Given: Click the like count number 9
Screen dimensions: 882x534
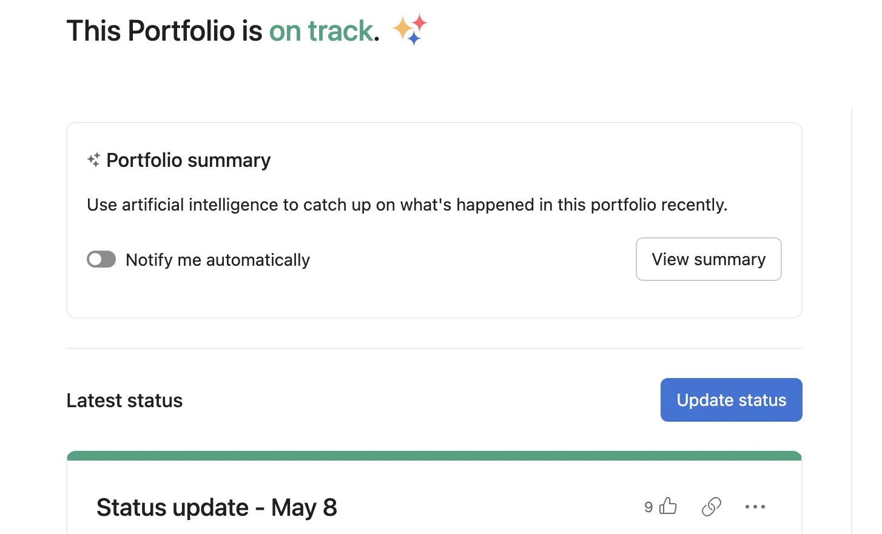Looking at the screenshot, I should coord(648,507).
